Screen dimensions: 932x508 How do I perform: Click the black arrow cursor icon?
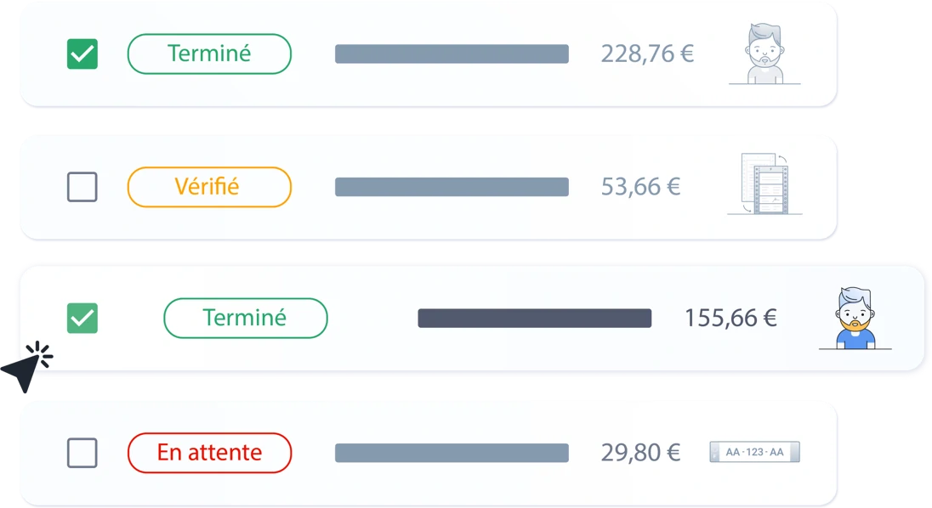(x=26, y=367)
